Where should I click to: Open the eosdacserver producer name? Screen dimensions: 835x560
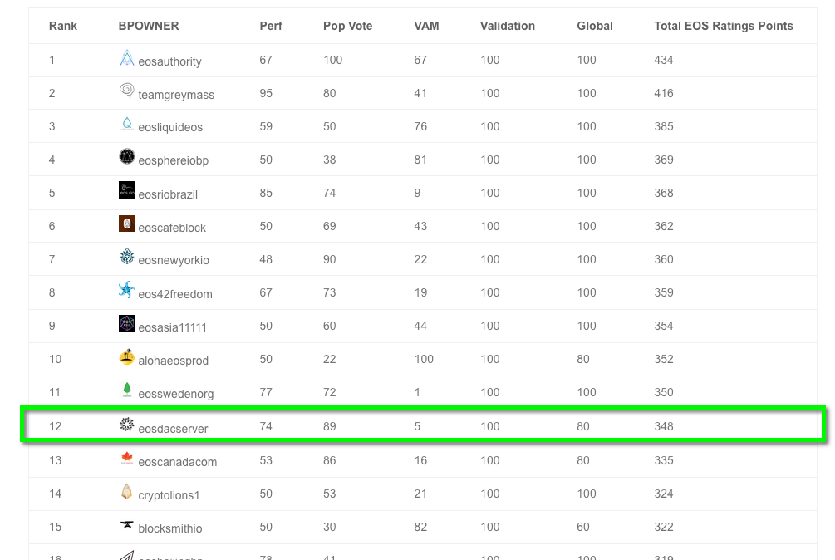point(173,429)
